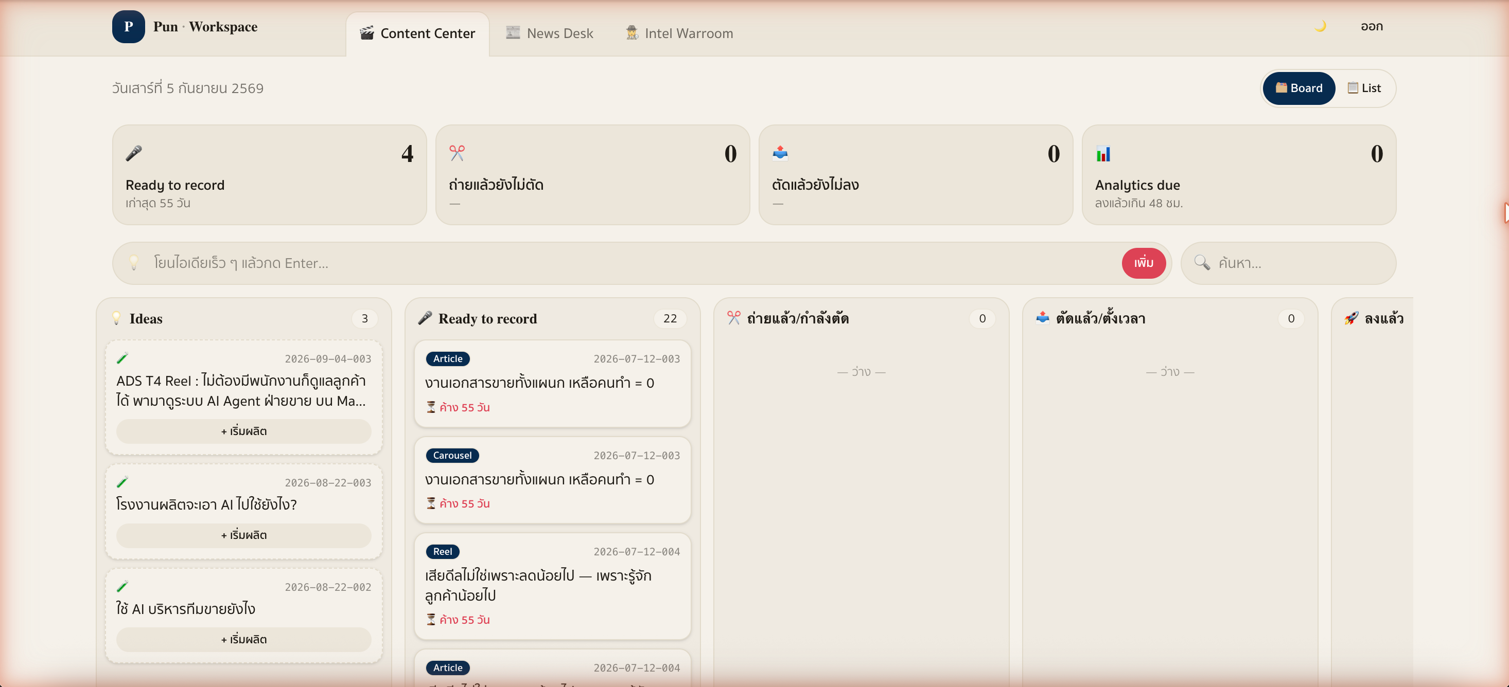This screenshot has height=687, width=1509.
Task: Open the Ready to record summary card showing 4
Action: tap(270, 175)
